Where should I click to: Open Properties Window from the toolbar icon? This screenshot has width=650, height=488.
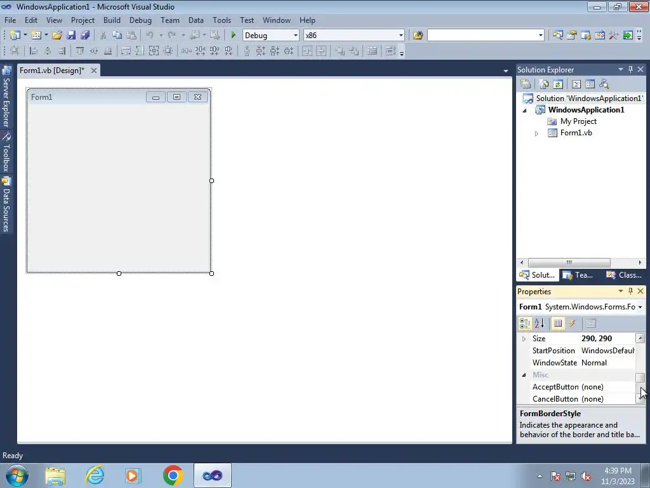pyautogui.click(x=572, y=36)
